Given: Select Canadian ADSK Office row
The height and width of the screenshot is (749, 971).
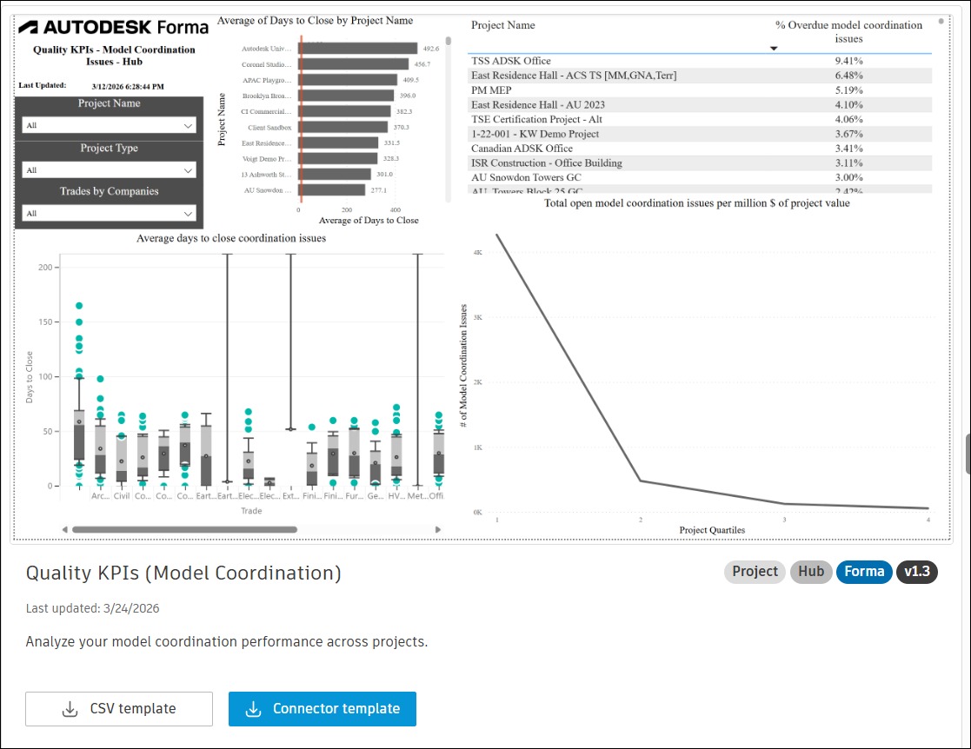Looking at the screenshot, I should point(700,148).
